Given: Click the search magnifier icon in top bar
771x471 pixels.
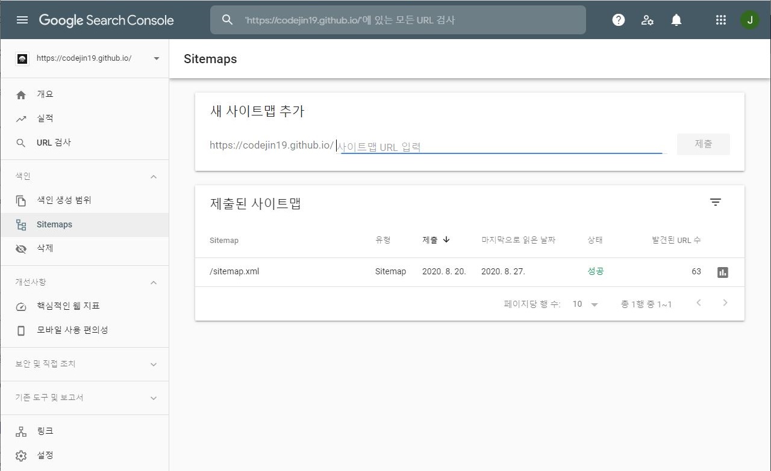Looking at the screenshot, I should click(x=227, y=20).
